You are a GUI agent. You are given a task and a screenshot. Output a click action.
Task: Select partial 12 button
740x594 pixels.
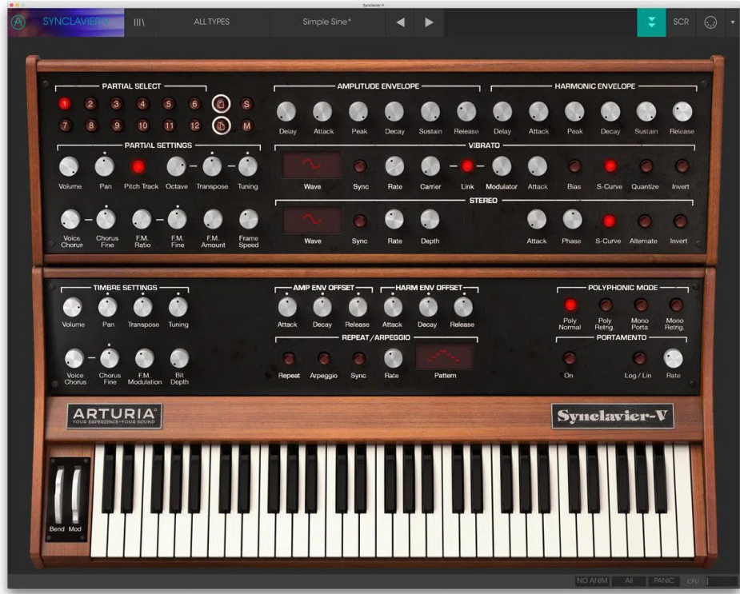pos(194,126)
